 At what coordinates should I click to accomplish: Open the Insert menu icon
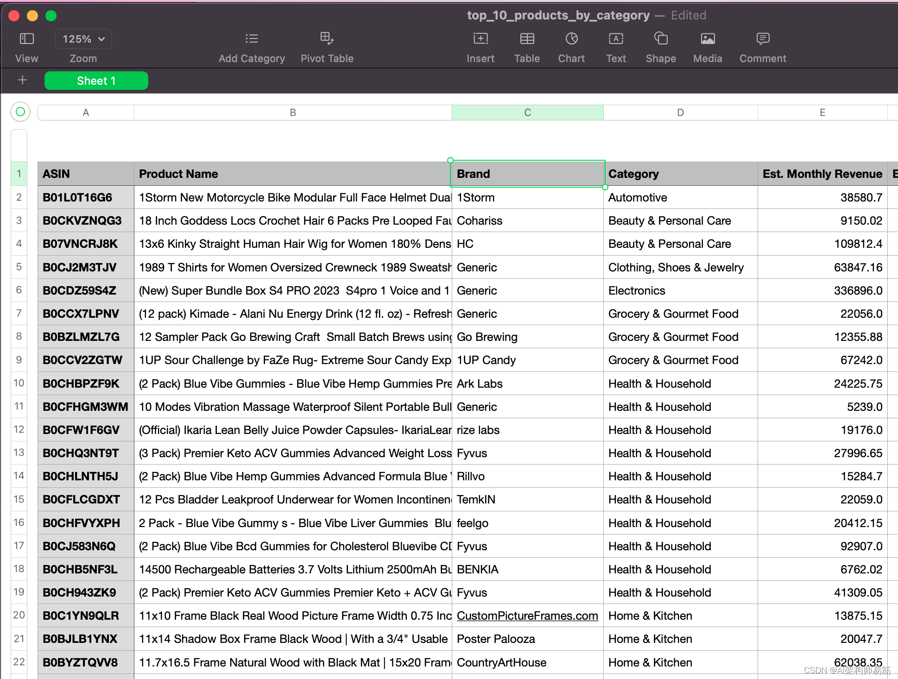click(x=481, y=38)
